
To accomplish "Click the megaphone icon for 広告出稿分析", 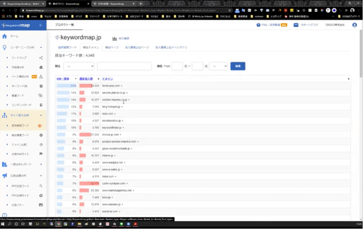I will point(4,176).
